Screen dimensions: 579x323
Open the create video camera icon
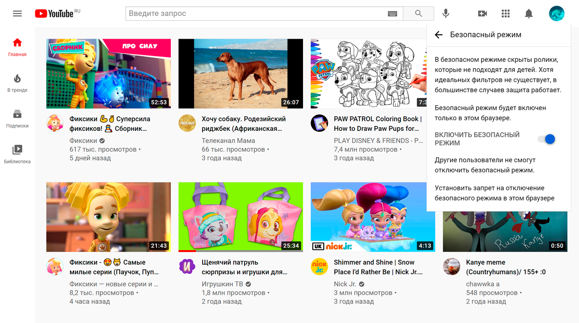pos(482,14)
